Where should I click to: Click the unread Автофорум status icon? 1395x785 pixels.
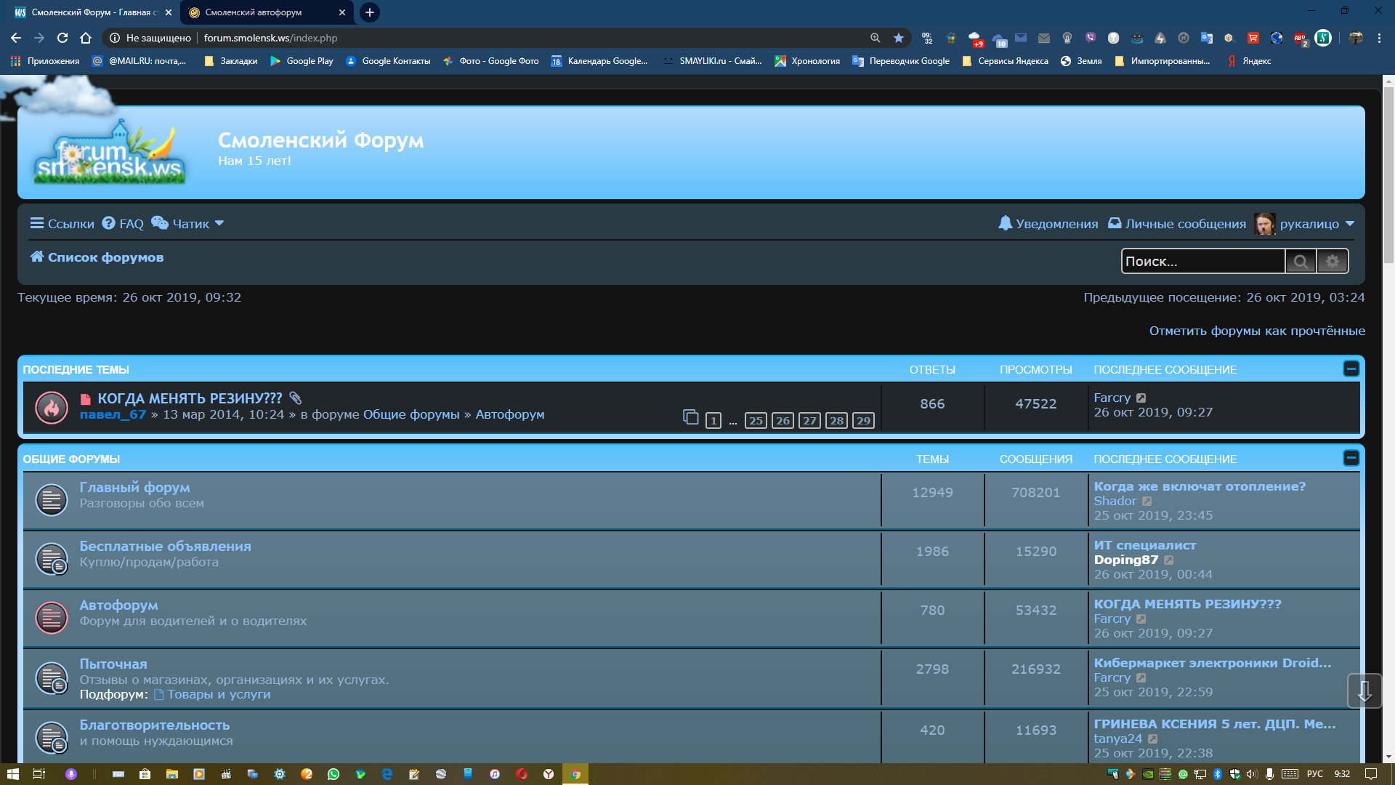point(52,618)
